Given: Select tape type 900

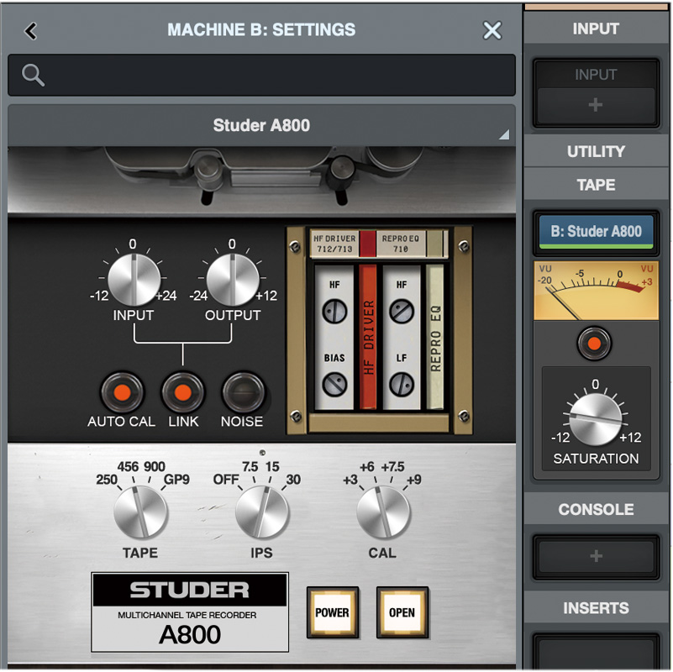Looking at the screenshot, I should [154, 466].
